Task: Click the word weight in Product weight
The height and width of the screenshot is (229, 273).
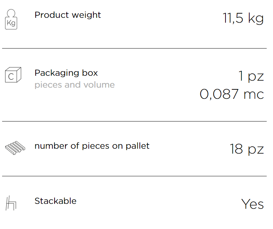Action: click(x=87, y=15)
